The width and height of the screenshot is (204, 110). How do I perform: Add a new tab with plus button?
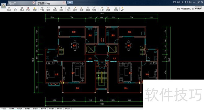tap(70, 3)
